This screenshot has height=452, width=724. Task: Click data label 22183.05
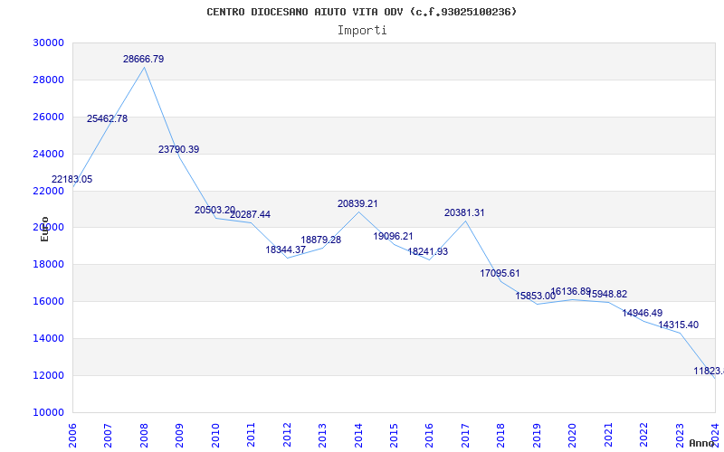[71, 179]
